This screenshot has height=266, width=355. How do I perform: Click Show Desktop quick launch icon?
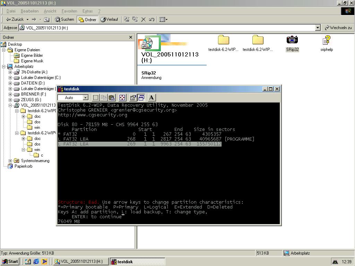tap(28, 261)
